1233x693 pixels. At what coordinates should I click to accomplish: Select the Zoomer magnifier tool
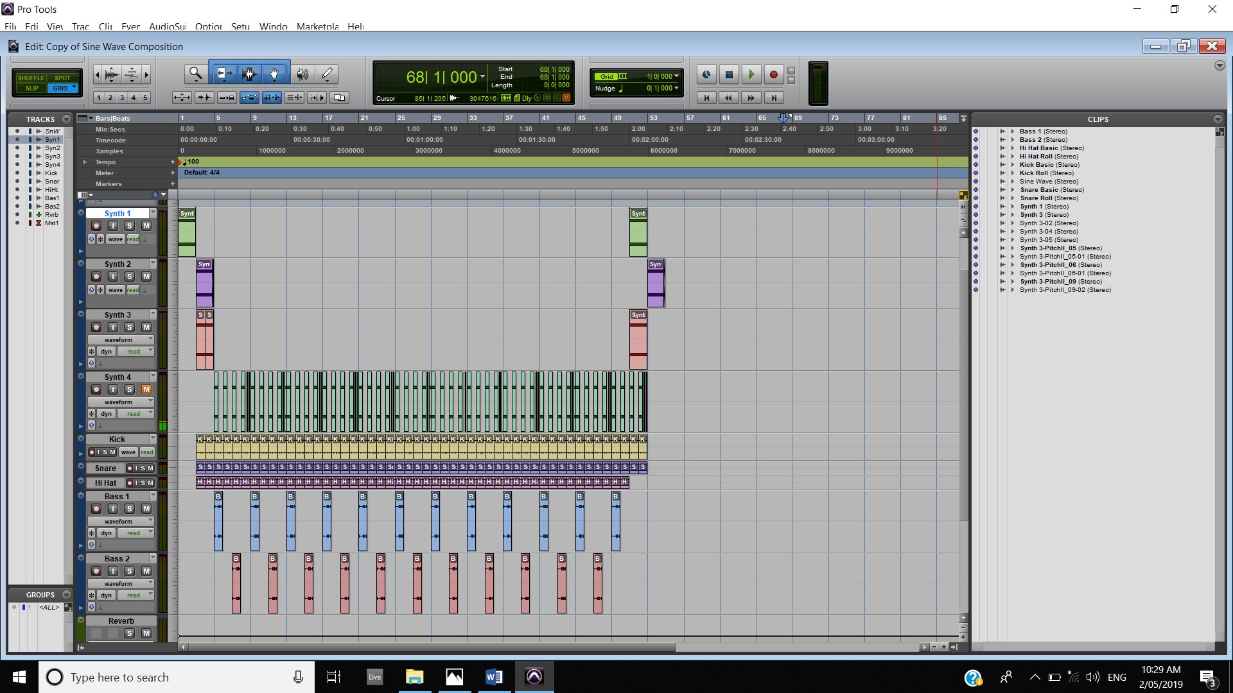click(x=195, y=74)
